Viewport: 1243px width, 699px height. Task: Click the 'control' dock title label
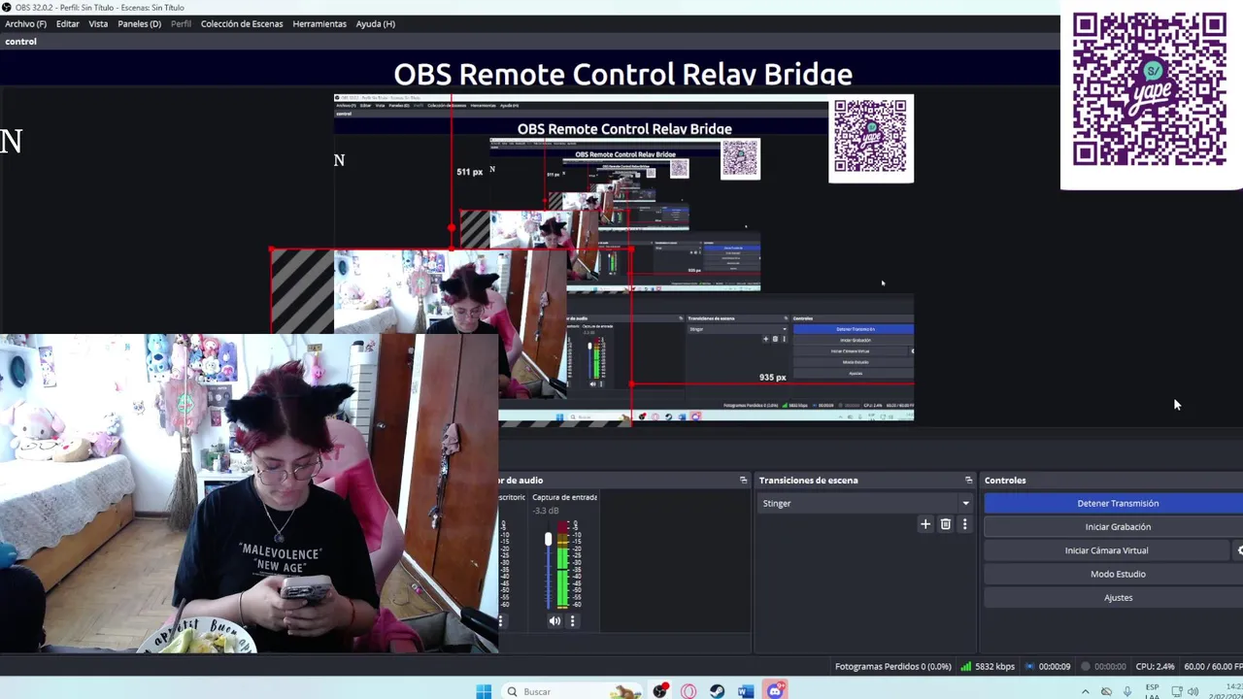tap(20, 42)
